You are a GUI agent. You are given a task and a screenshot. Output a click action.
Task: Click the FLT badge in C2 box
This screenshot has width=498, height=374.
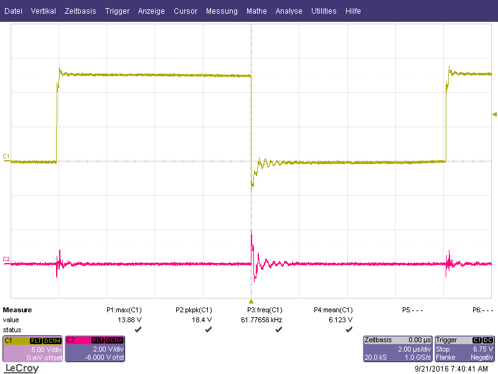tap(98, 340)
